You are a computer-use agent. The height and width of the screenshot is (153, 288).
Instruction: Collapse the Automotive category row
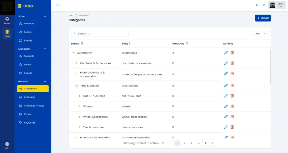point(73,53)
